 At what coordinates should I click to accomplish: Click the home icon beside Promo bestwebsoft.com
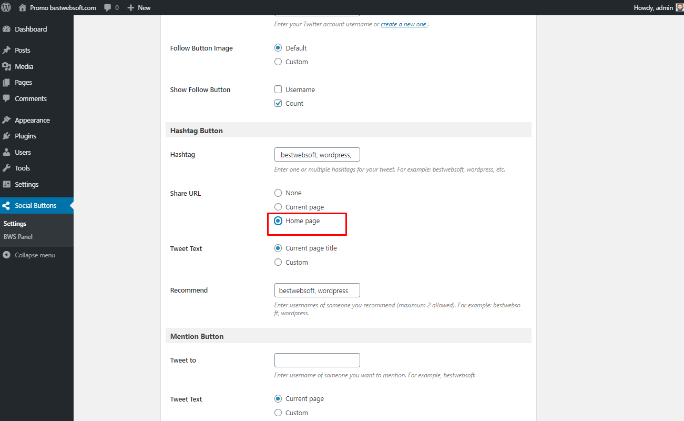coord(22,7)
